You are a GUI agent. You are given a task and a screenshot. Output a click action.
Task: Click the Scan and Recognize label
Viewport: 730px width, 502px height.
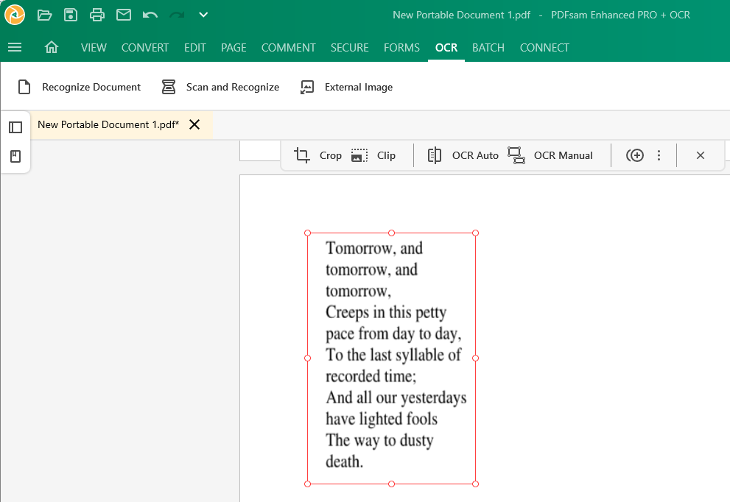coord(233,87)
